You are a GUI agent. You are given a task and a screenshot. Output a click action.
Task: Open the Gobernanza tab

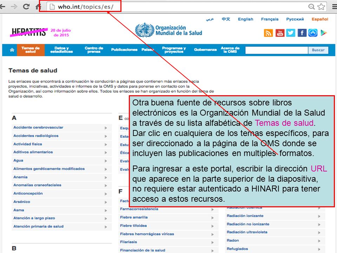click(205, 50)
